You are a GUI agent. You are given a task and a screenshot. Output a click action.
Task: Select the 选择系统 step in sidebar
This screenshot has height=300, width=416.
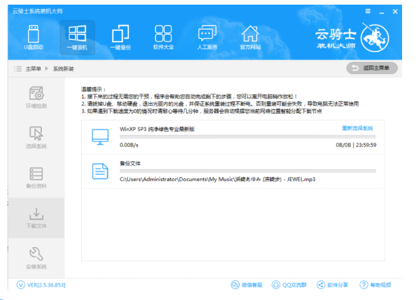pyautogui.click(x=36, y=138)
